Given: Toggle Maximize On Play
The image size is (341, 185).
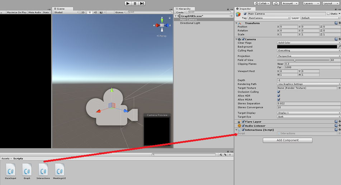Looking at the screenshot, I should tap(16, 13).
